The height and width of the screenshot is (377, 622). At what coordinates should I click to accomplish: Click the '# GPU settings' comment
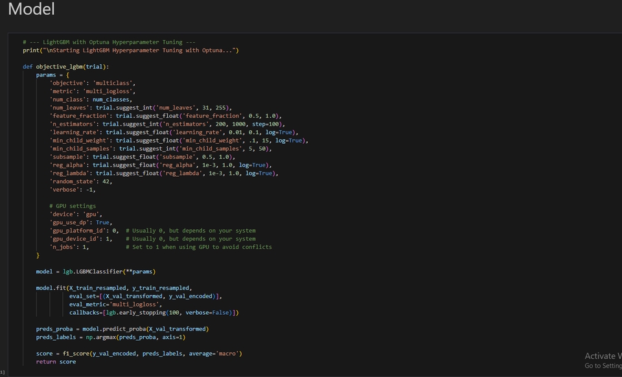pyautogui.click(x=73, y=206)
